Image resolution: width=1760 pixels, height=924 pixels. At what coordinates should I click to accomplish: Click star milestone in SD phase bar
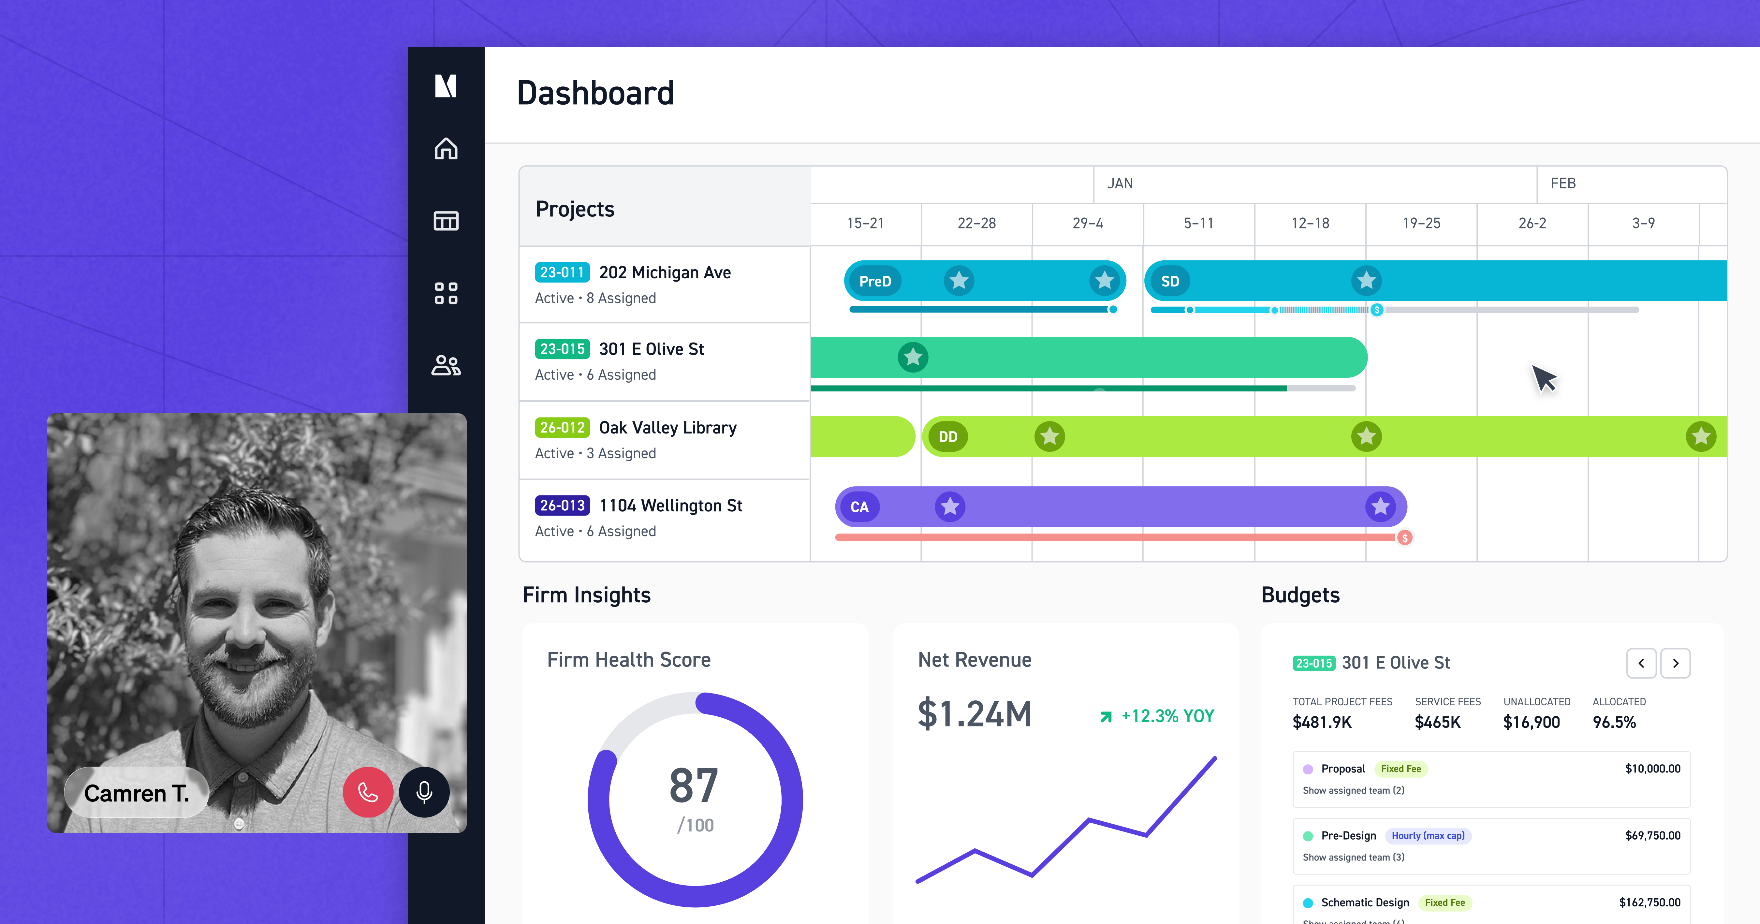(1367, 280)
